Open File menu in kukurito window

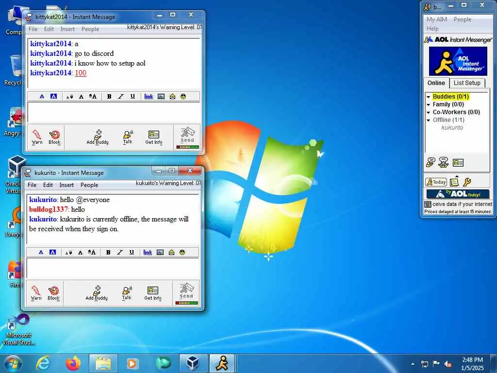tap(32, 185)
